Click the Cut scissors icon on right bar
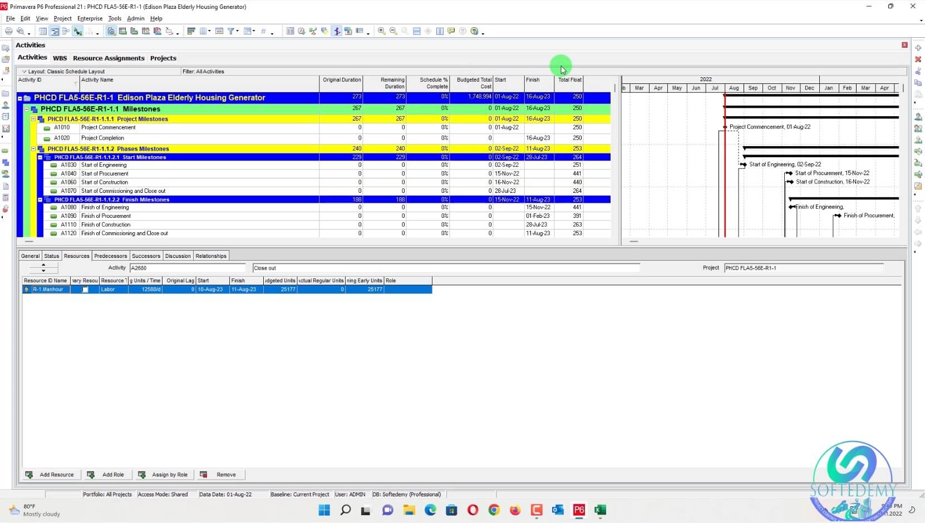The image size is (925, 523). (918, 71)
